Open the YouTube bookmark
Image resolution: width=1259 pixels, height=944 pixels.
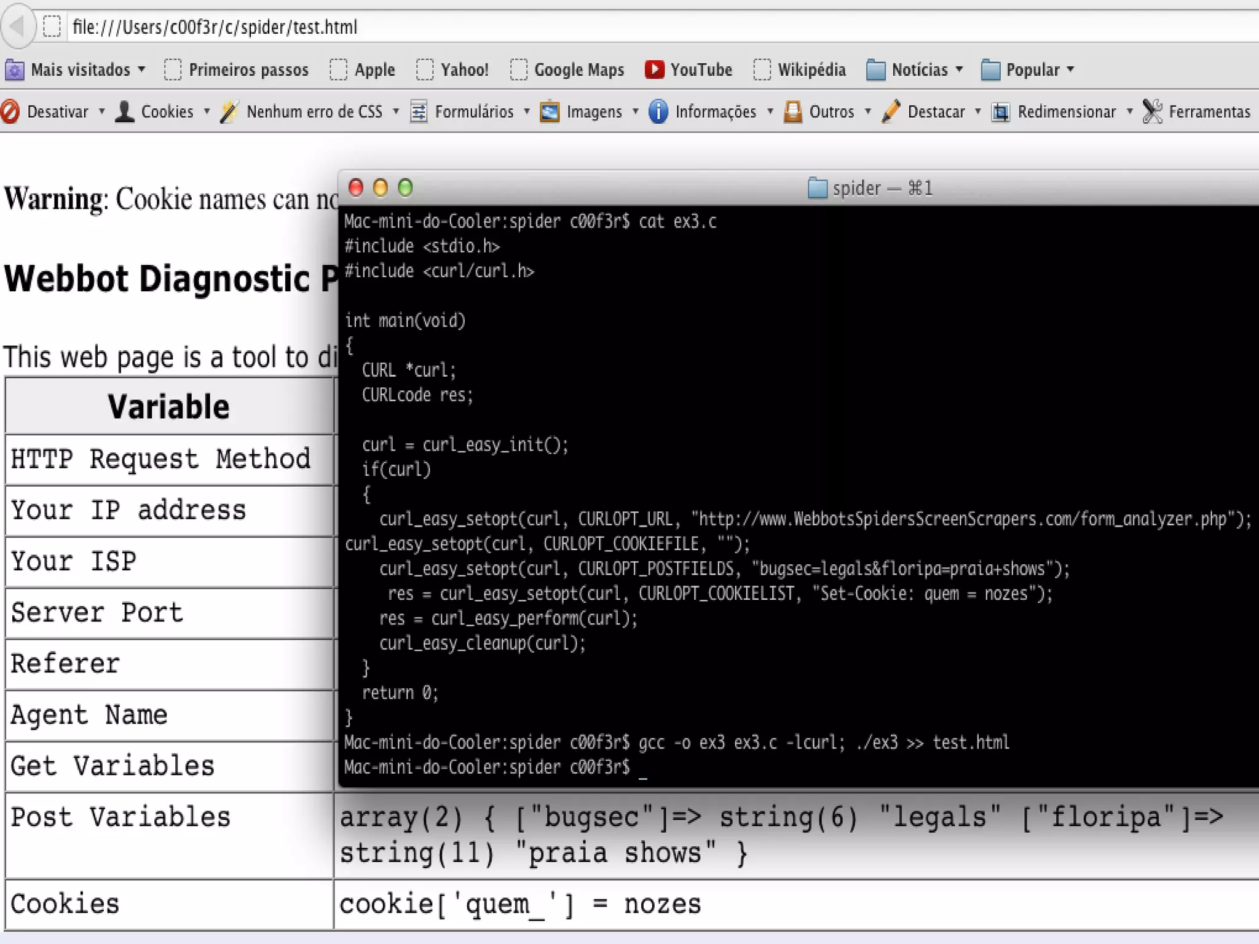[689, 69]
